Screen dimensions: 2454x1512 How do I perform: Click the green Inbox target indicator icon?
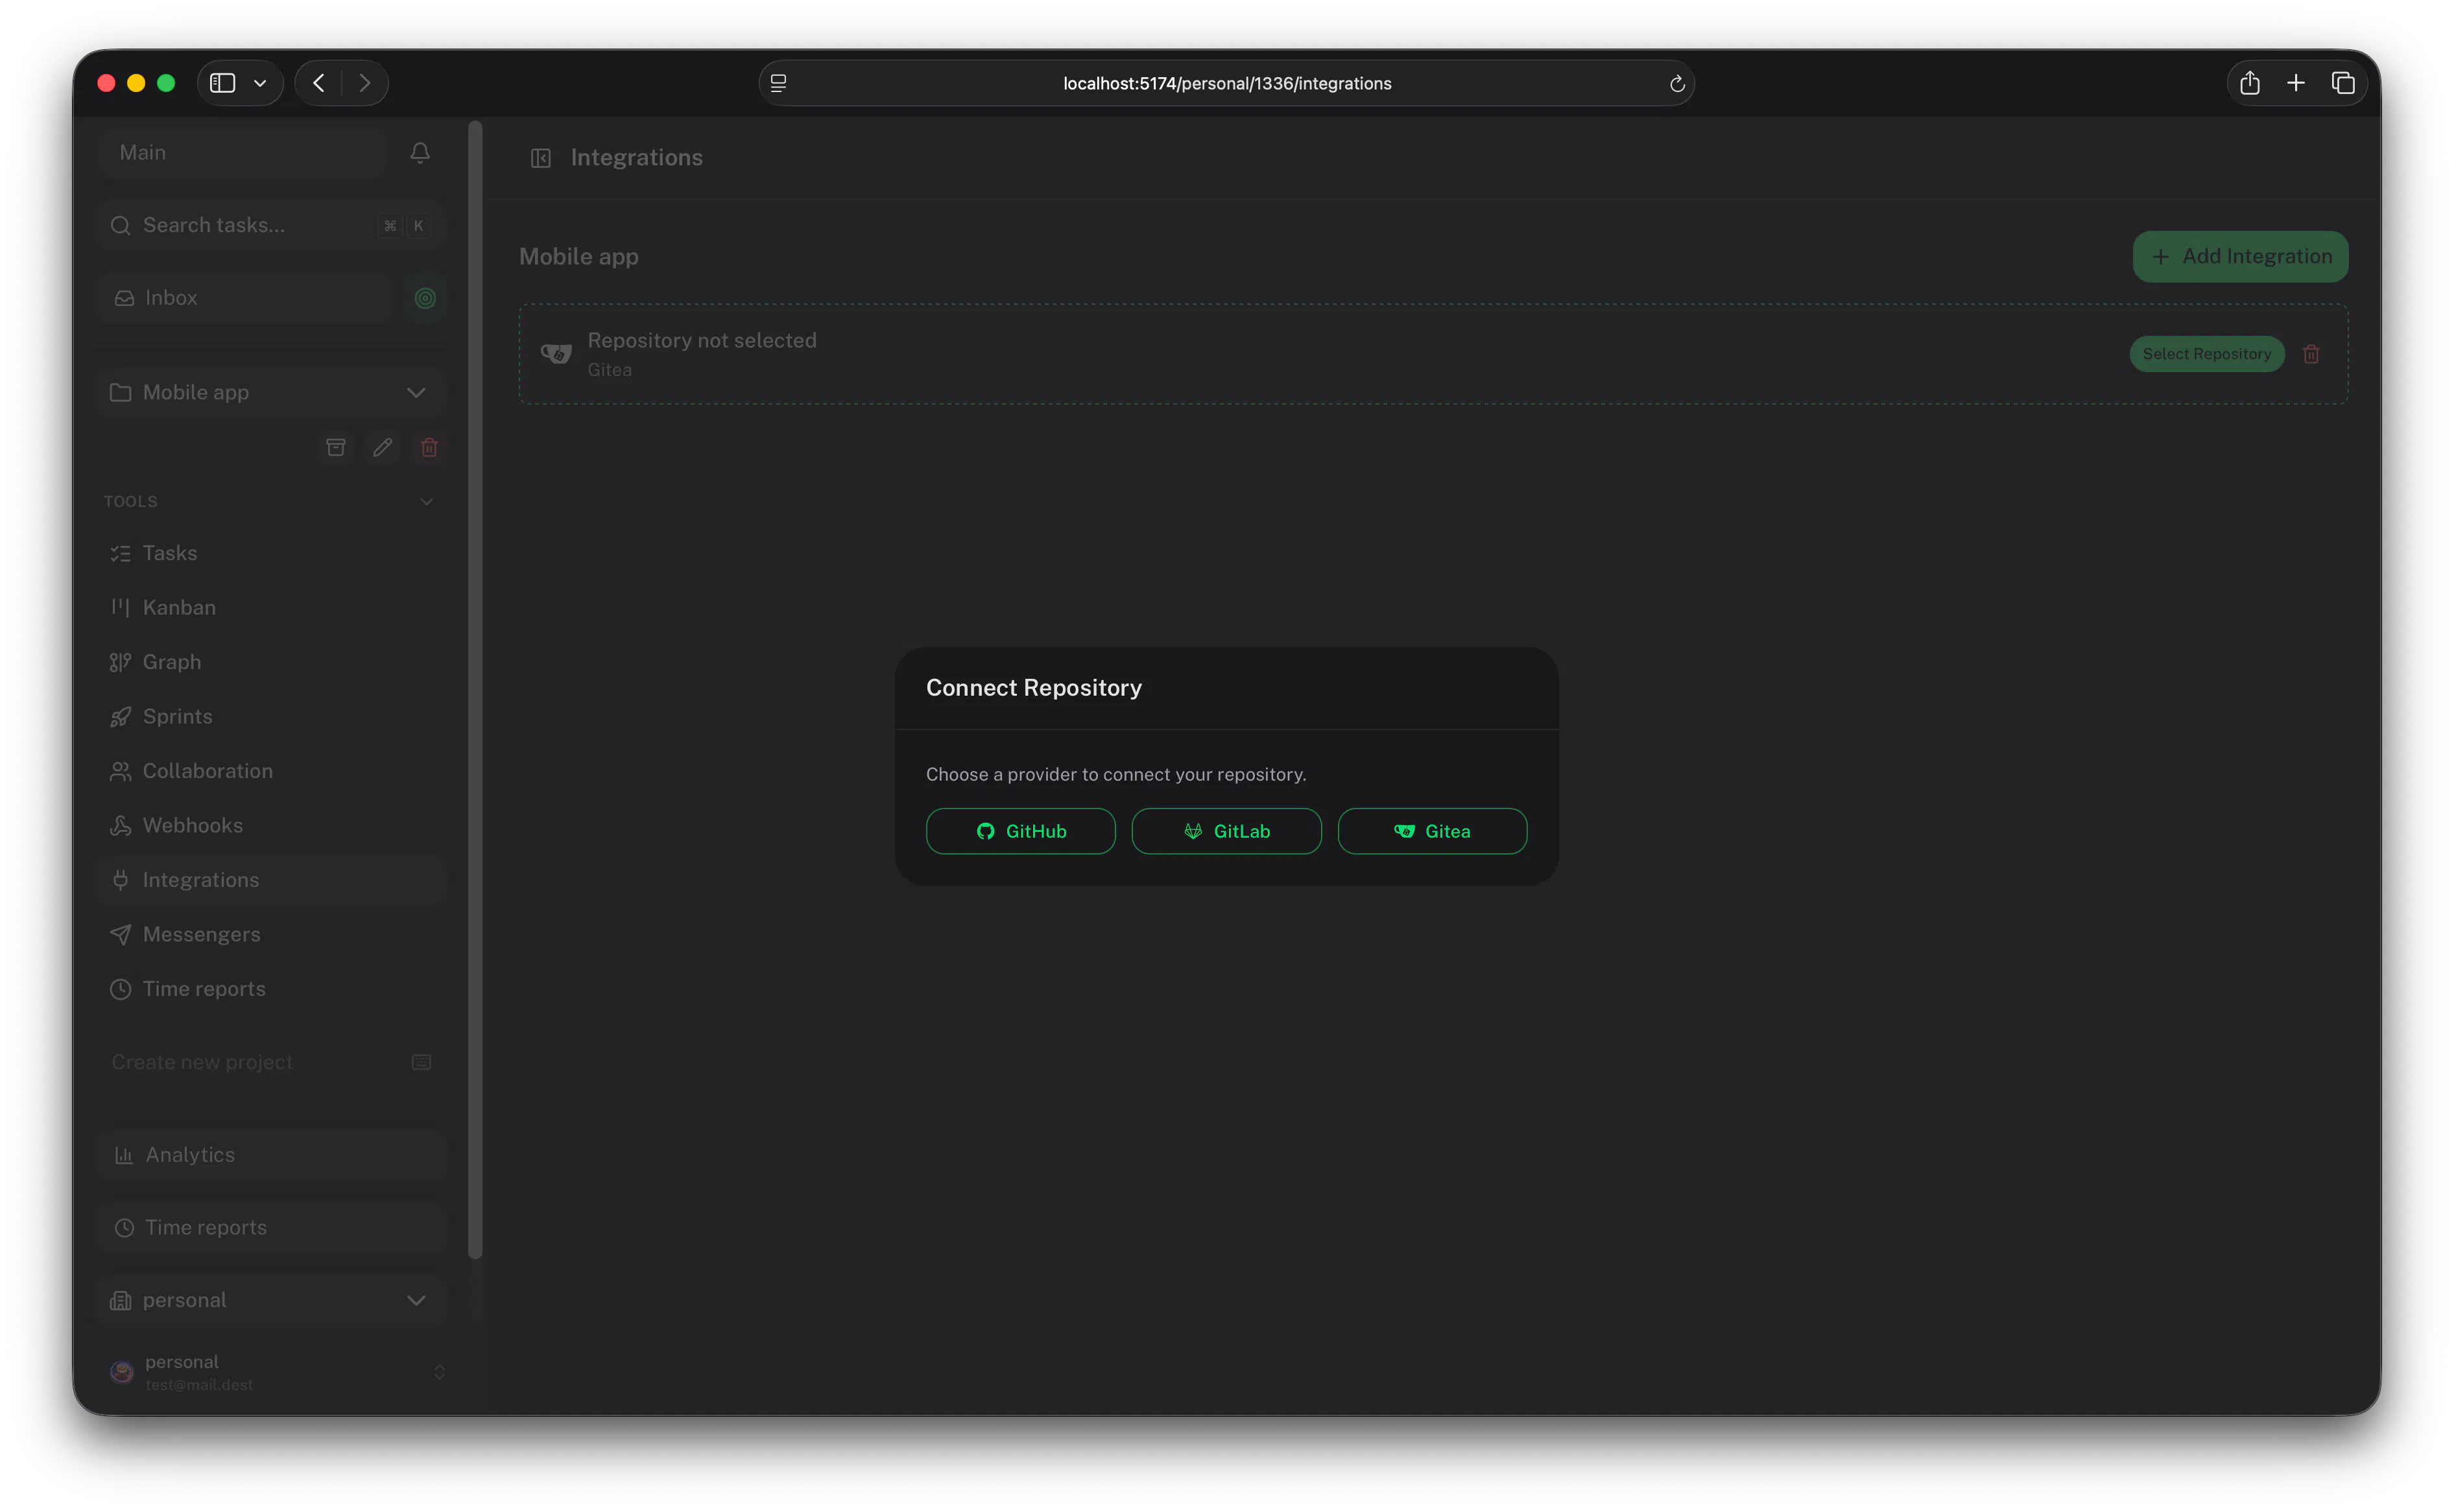[x=425, y=298]
